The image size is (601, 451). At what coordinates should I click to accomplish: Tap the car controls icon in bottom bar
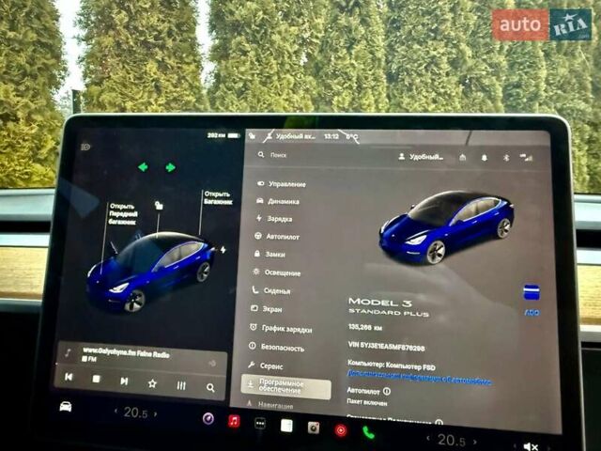(65, 406)
